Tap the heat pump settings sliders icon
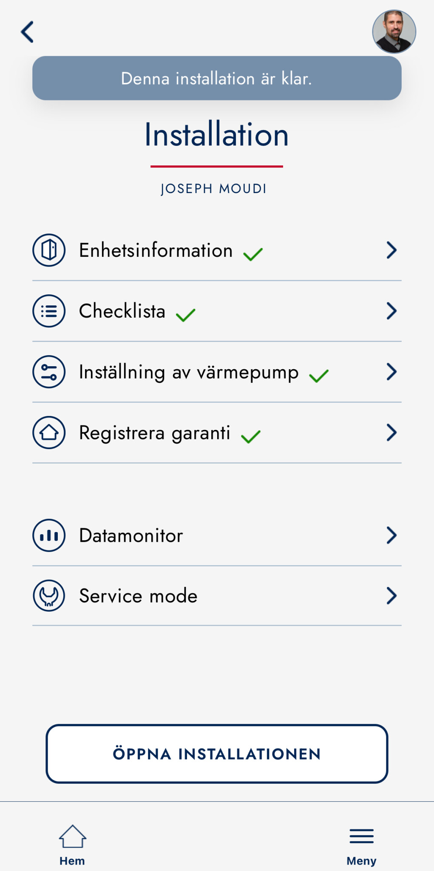This screenshot has width=434, height=871. click(49, 372)
